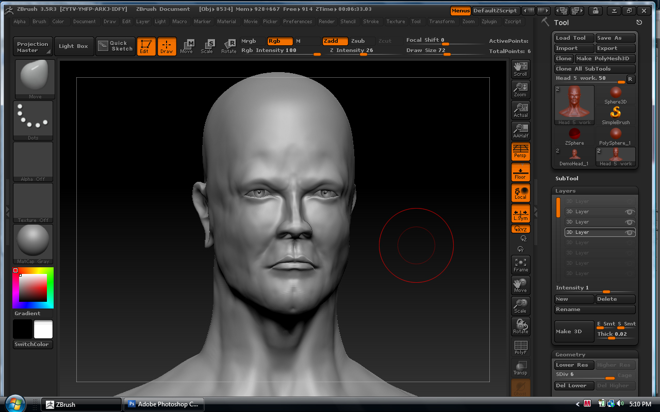Click the main color picker square
The image size is (660, 412).
[33, 288]
